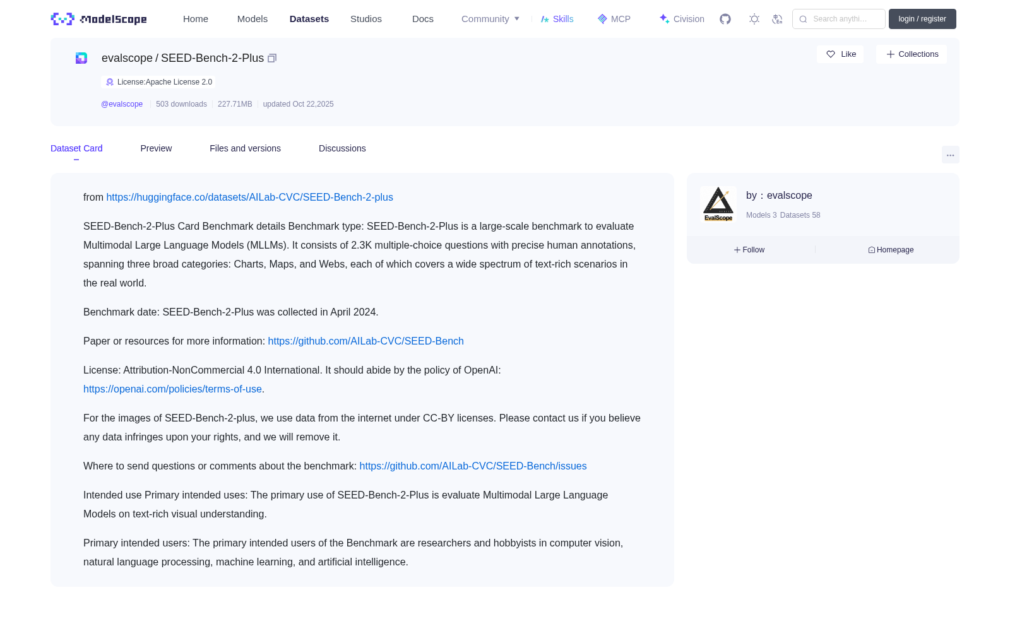Click the '503 downloads' text

pos(181,104)
